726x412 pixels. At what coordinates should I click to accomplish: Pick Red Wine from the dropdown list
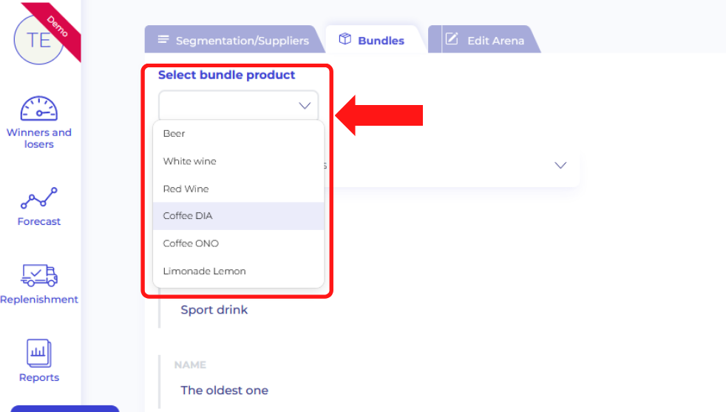[x=186, y=189]
